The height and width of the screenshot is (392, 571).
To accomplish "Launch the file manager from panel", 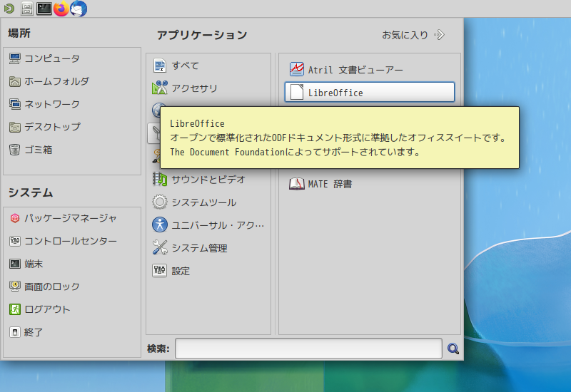I will pos(27,9).
